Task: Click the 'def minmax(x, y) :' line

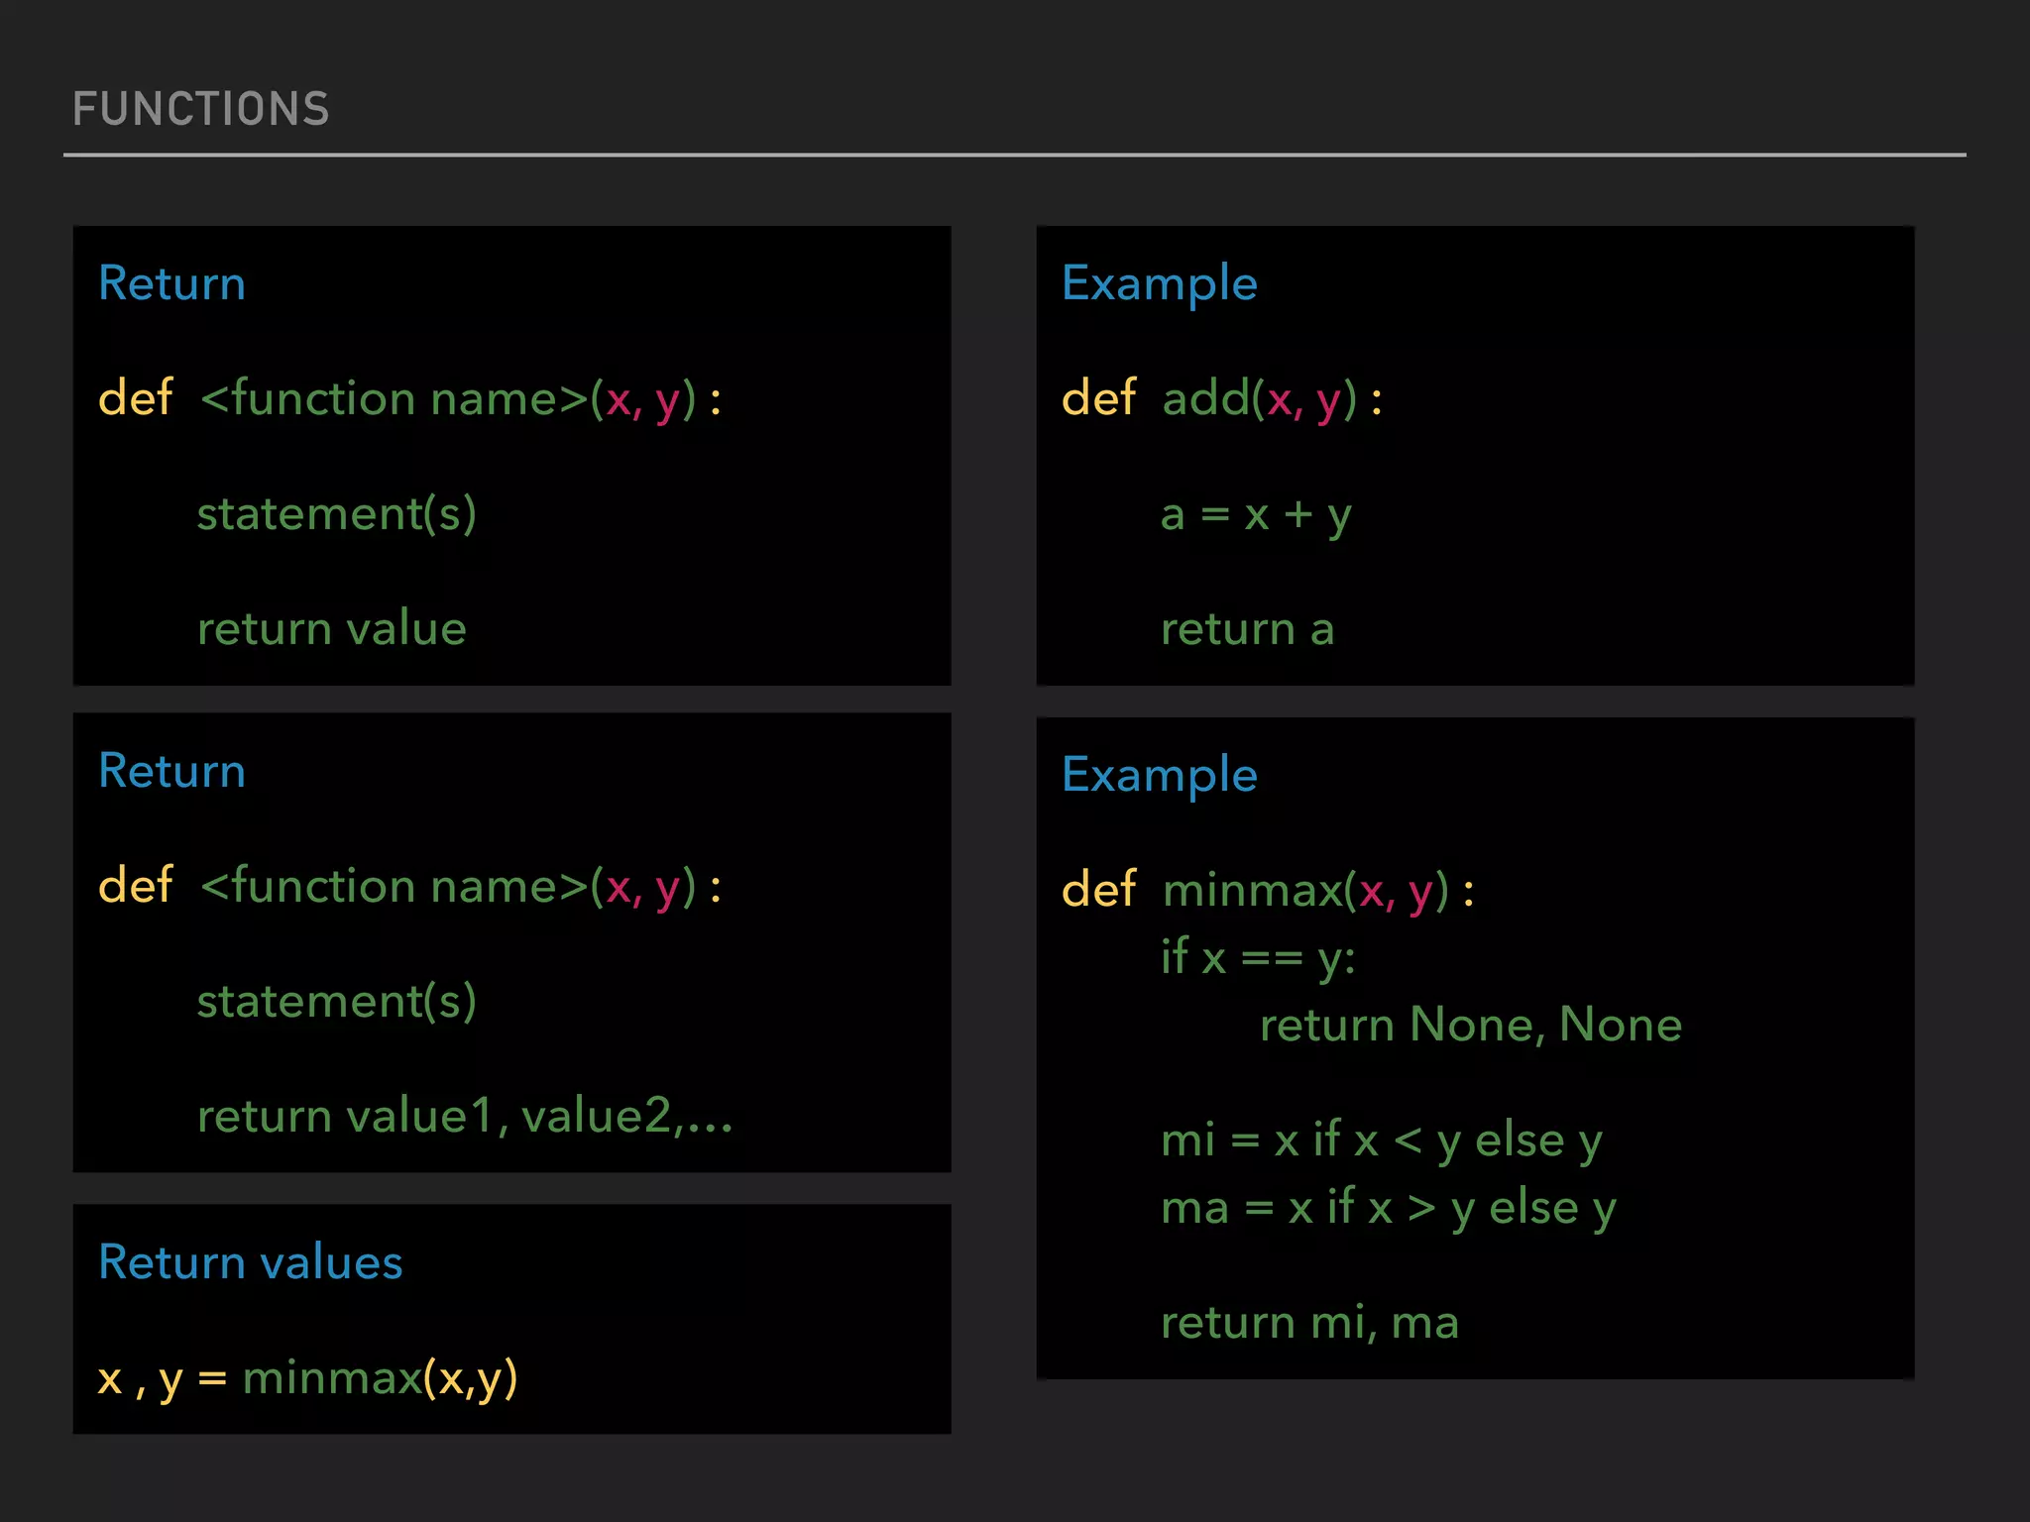Action: coord(1267,890)
